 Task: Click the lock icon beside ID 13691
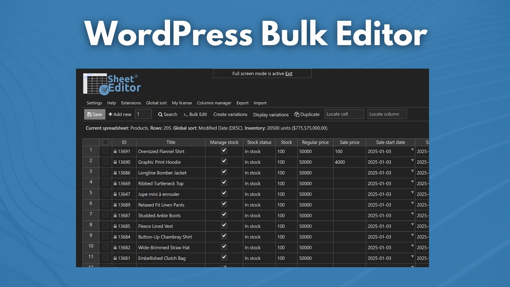(x=115, y=151)
